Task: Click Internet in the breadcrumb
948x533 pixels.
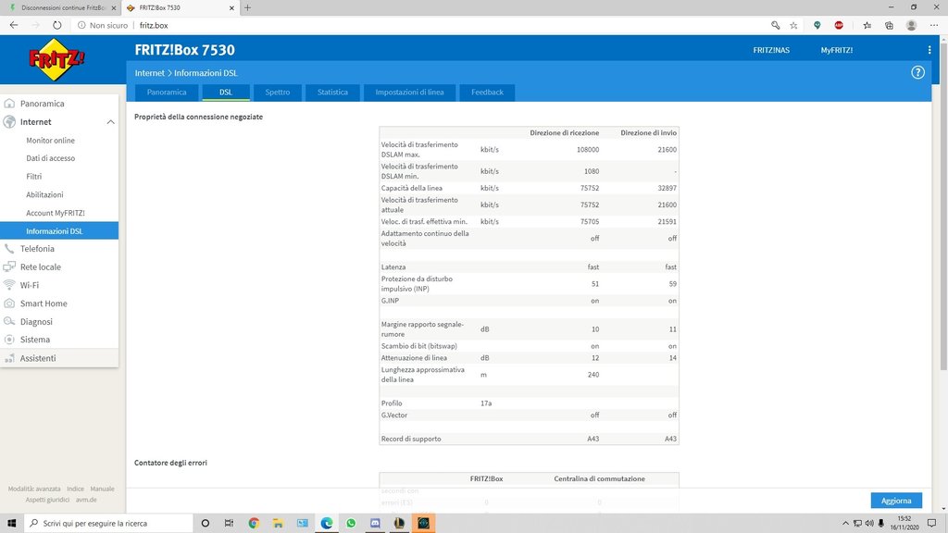Action: pos(149,73)
